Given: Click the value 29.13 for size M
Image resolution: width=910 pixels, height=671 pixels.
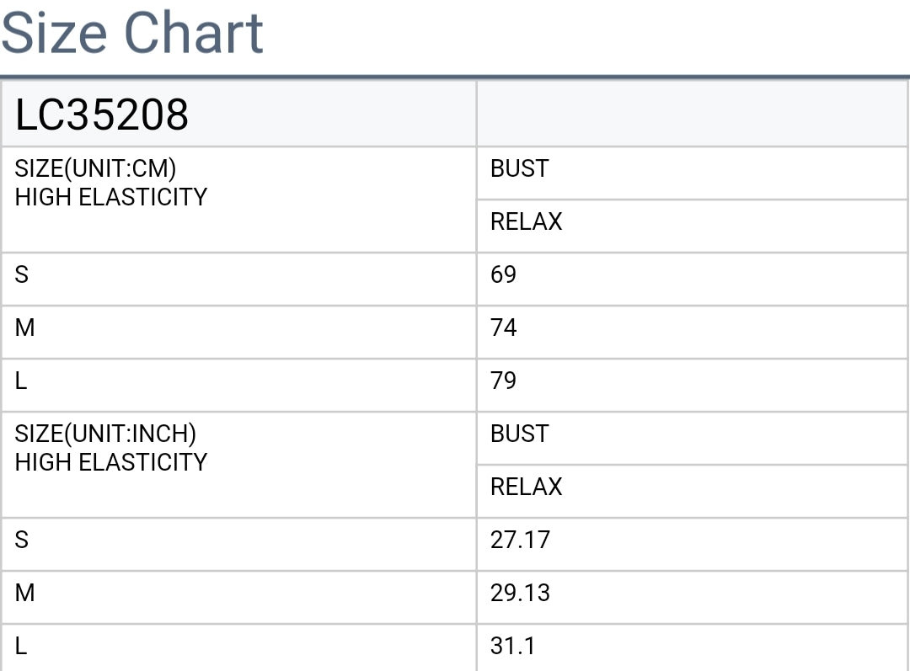Looking at the screenshot, I should [520, 593].
